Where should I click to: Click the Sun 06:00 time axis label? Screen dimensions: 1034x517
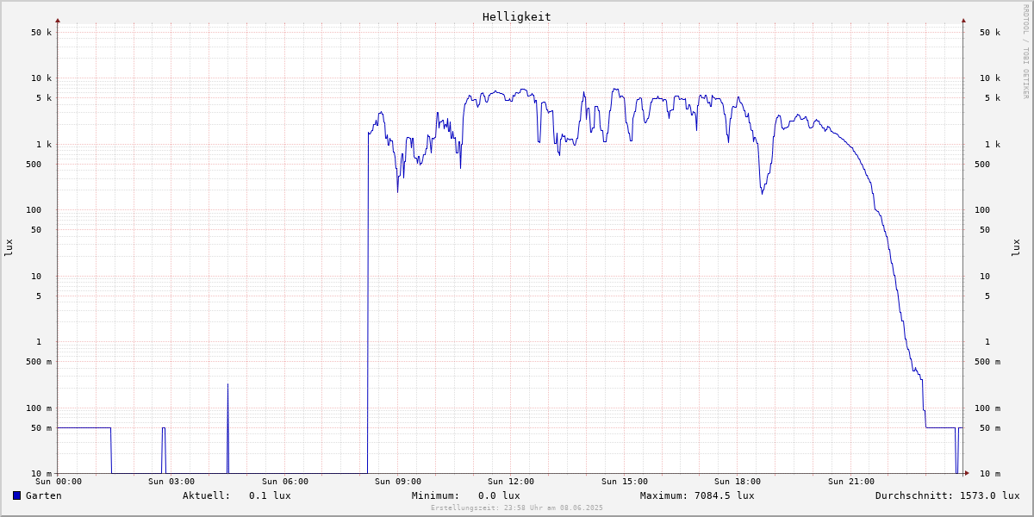285,482
